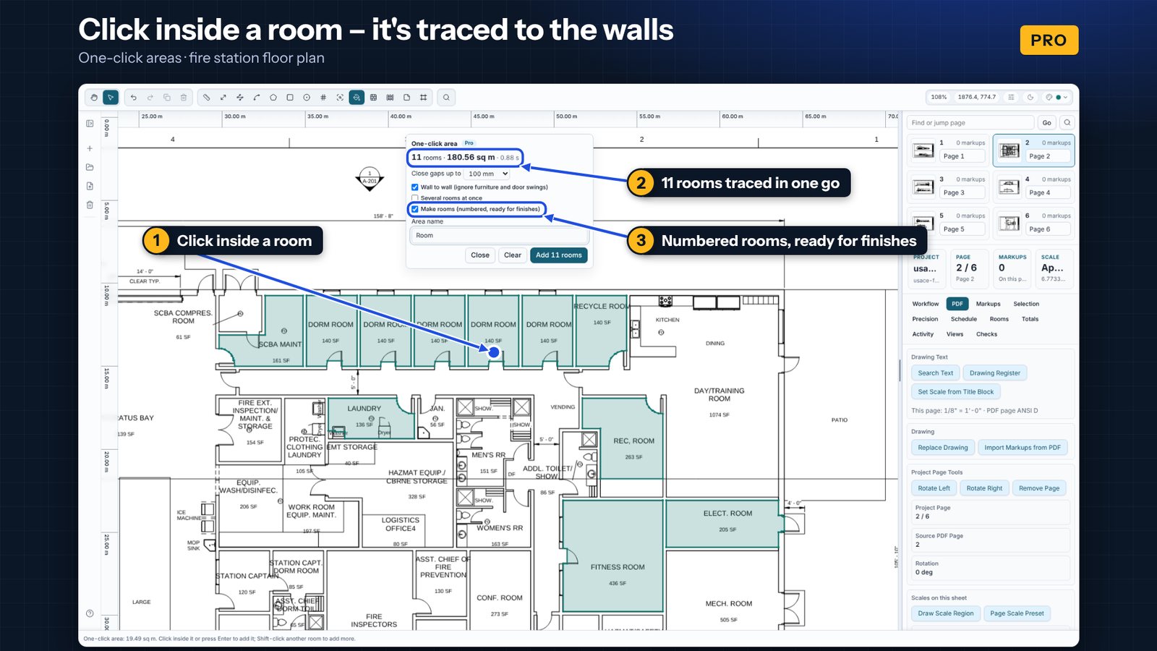This screenshot has height=651, width=1157.
Task: Select the arrow pointer tool
Action: [111, 98]
